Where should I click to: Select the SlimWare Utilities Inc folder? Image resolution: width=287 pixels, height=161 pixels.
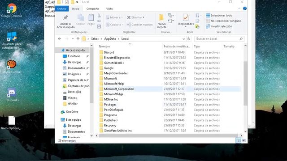tap(117, 131)
